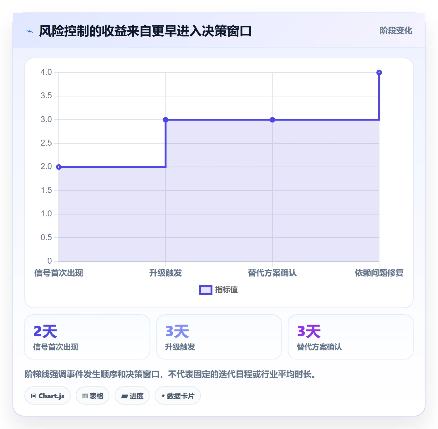Click the 指标值 legend label
This screenshot has height=429, width=438.
pyautogui.click(x=227, y=290)
